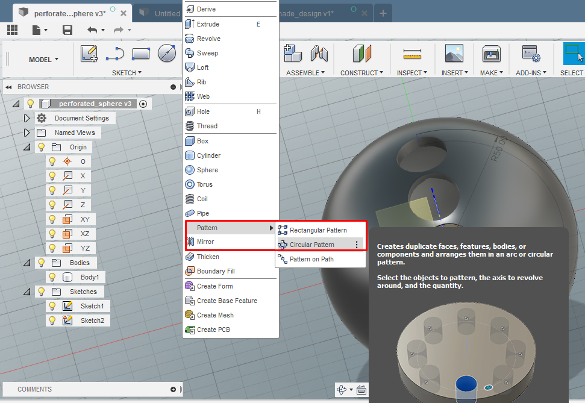
Task: Select the Rectangle sketch tool icon
Action: tap(140, 54)
